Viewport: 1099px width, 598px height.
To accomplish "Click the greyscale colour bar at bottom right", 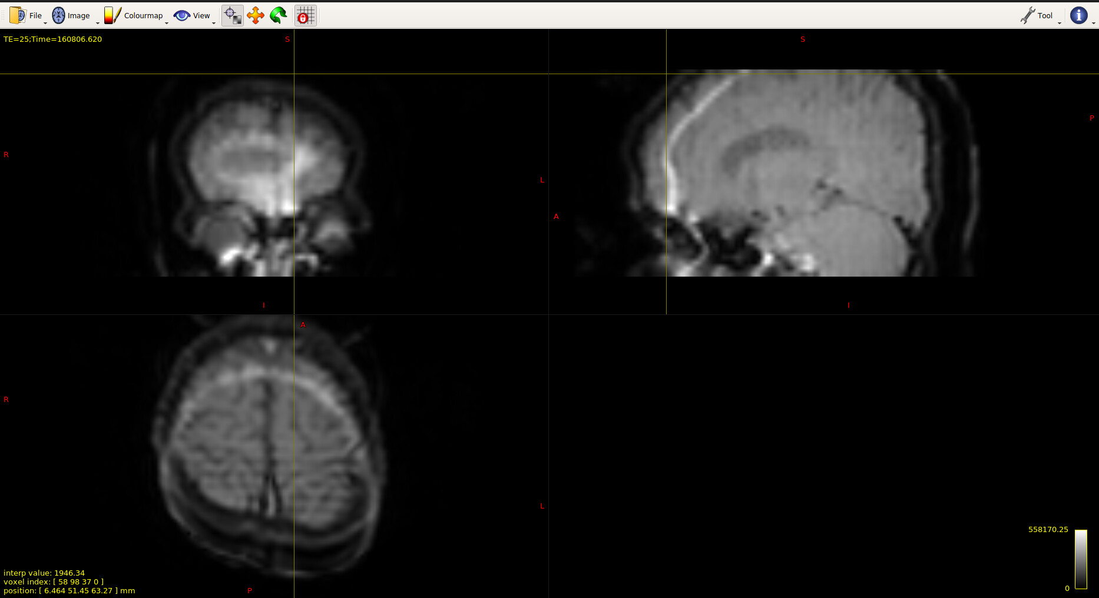I will click(x=1081, y=559).
